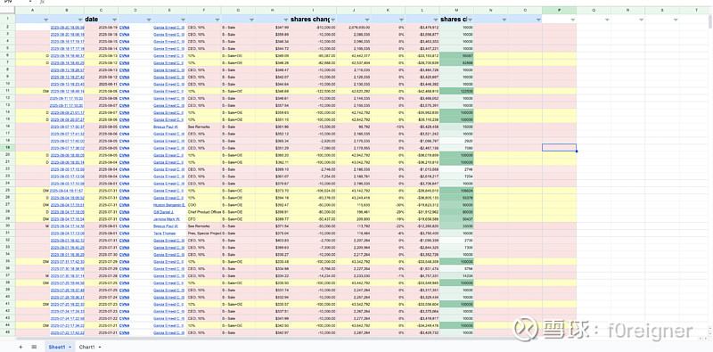Open Huston Benjamin E. link in row 27
Image resolution: width=713 pixels, height=352 pixels.
169,205
